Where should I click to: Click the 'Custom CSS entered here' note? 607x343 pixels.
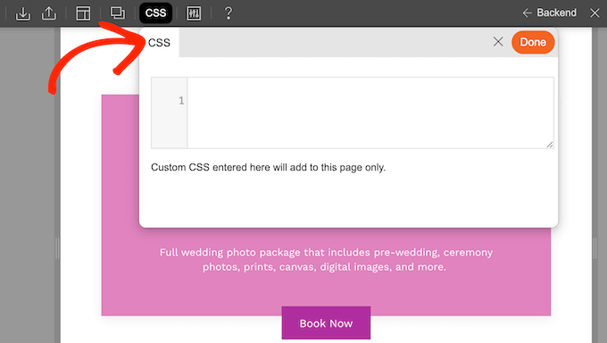(x=269, y=167)
